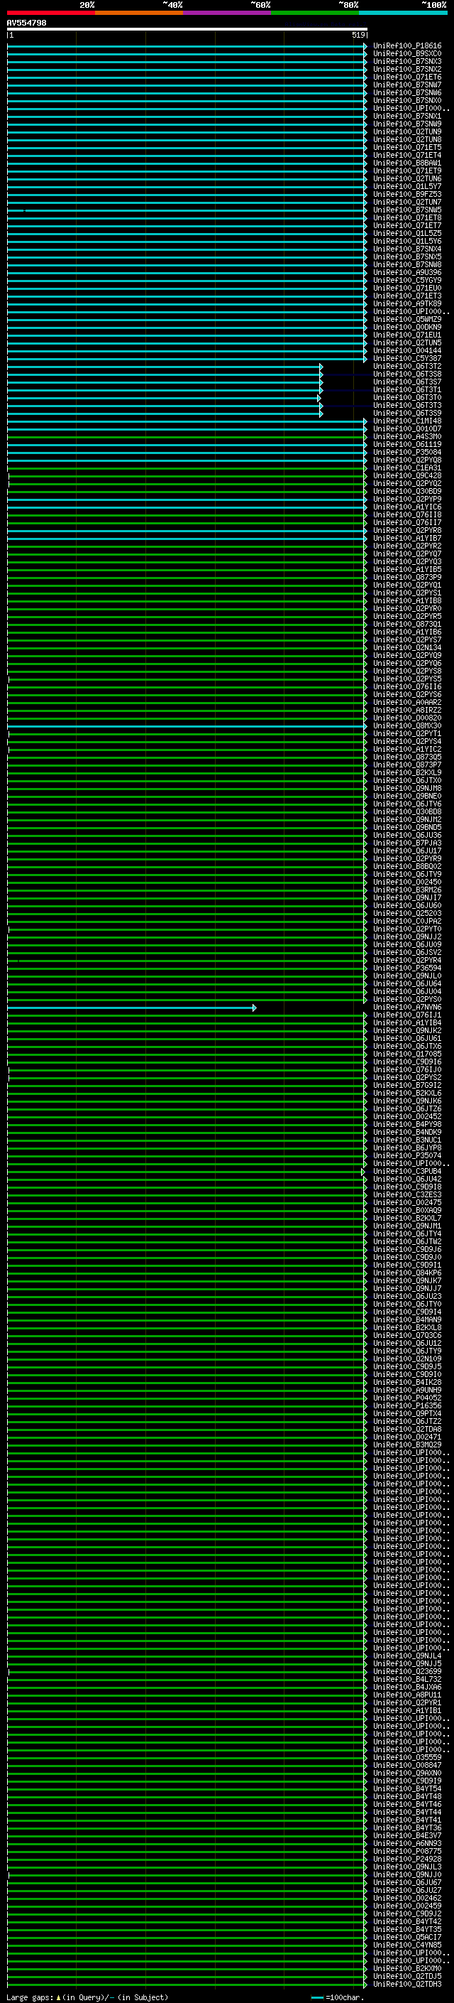The height and width of the screenshot is (2003, 454).
Task: Select hit UniRef100_B7PJA3
Action: (407, 843)
